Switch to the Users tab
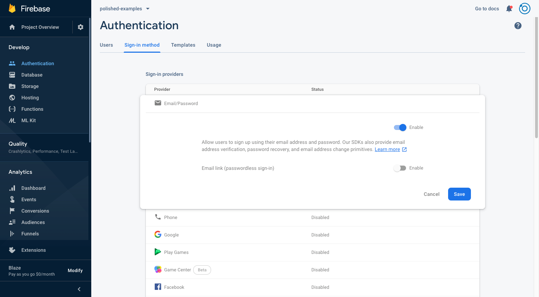The image size is (539, 297). tap(106, 45)
